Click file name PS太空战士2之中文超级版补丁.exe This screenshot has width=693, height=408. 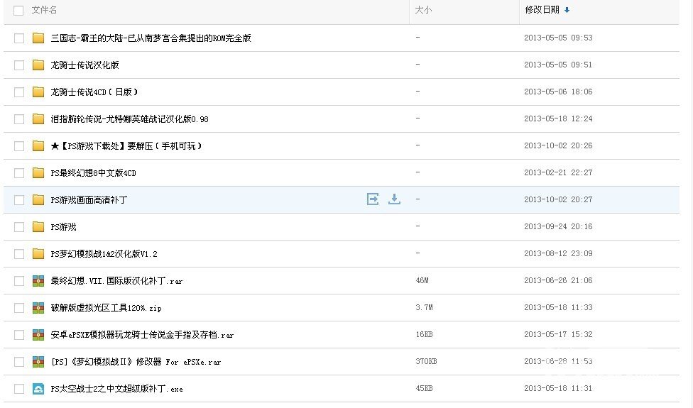(116, 389)
